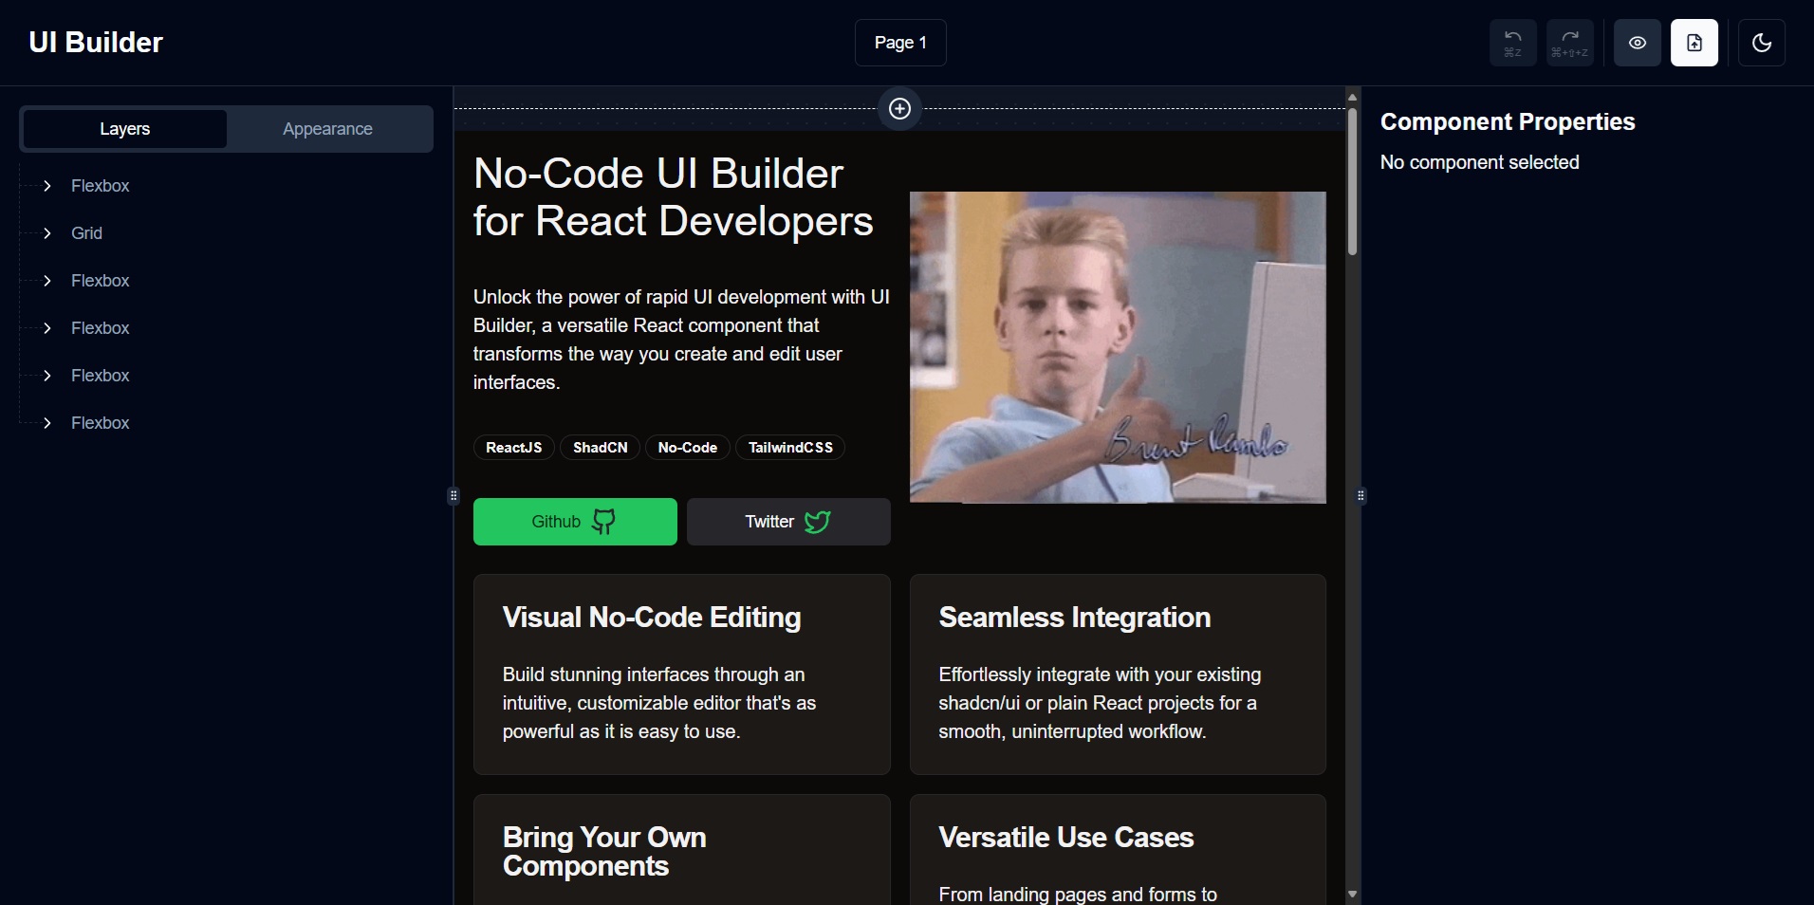The width and height of the screenshot is (1814, 905).
Task: Click the TailwindCSS badge
Action: [790, 448]
